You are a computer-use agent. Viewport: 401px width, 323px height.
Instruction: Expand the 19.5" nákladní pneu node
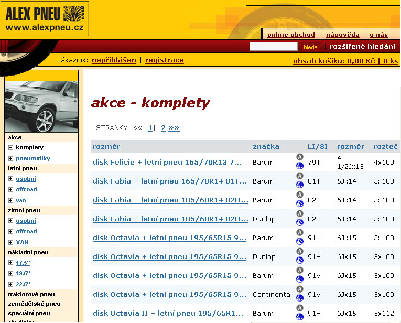pos(10,273)
